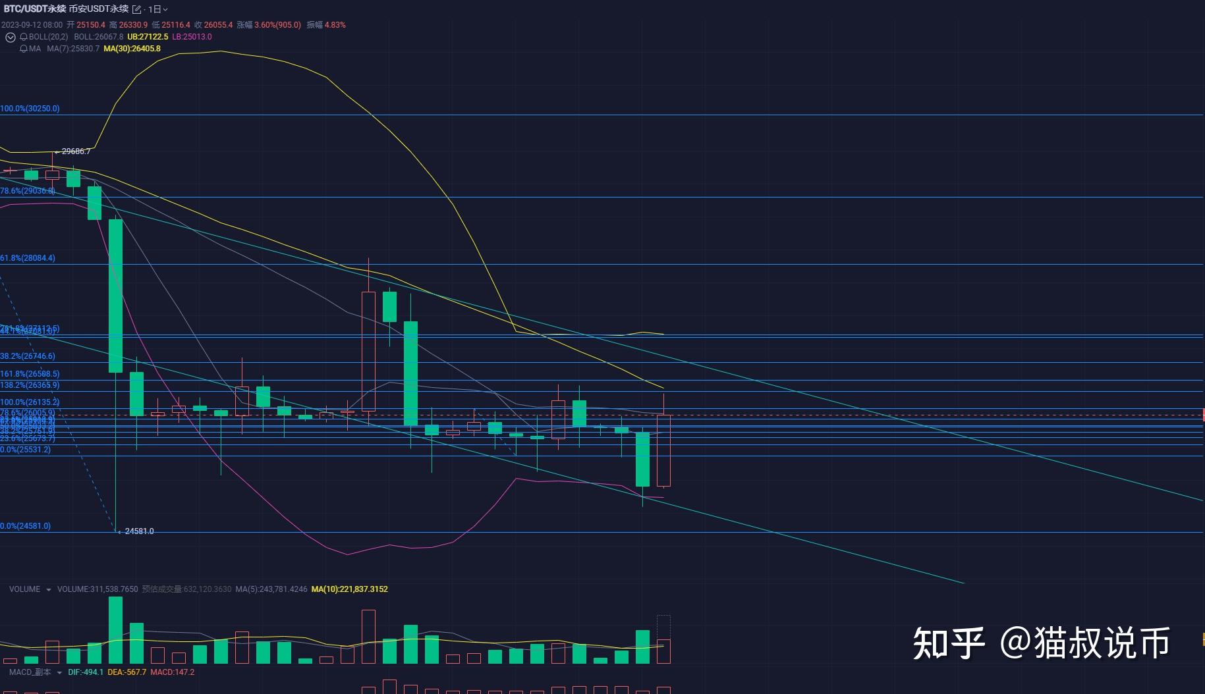The height and width of the screenshot is (694, 1205).
Task: Click the alert bell icon beside the MA indicator
Action: 23,49
